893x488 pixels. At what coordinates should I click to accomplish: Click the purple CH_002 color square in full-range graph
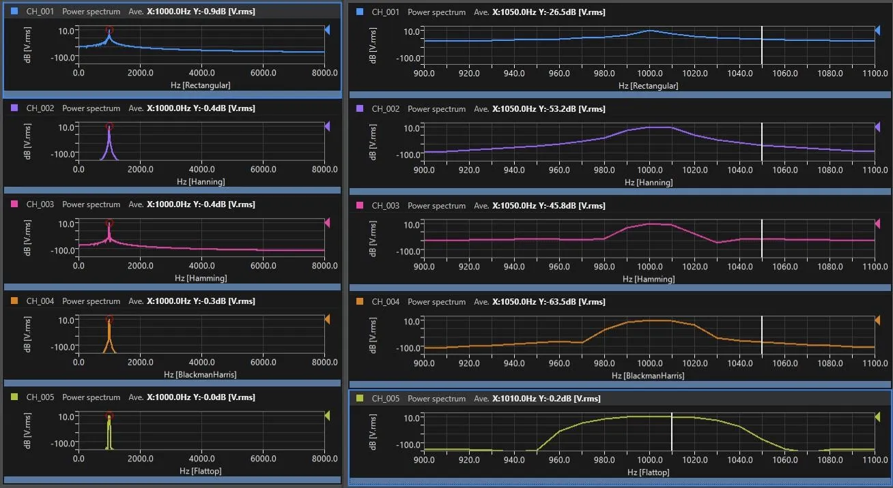pos(14,108)
